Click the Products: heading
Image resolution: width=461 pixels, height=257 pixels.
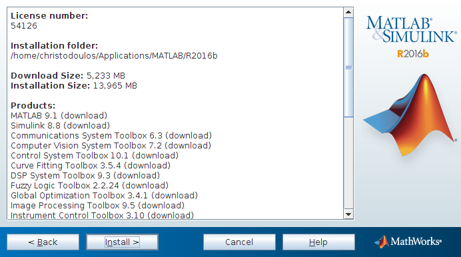(x=33, y=106)
